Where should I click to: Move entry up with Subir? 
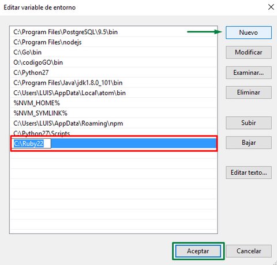249,123
